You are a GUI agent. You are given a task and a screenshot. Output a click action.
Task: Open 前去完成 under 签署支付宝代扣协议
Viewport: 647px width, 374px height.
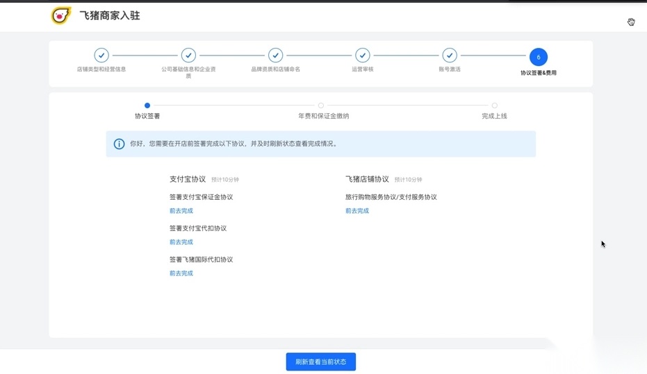(181, 241)
